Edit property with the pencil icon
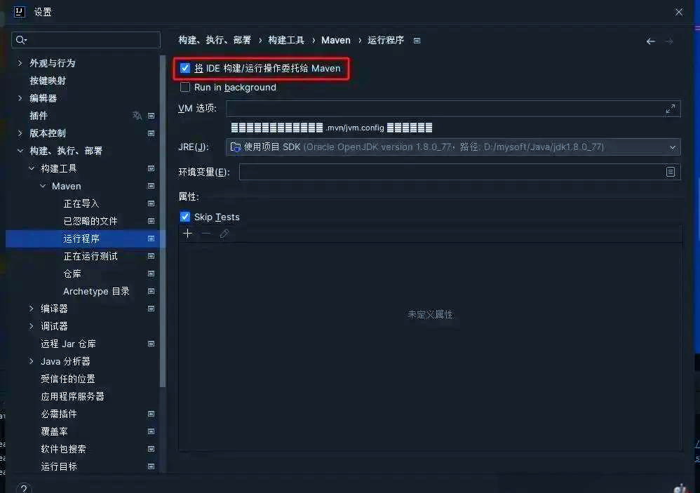 tap(224, 234)
